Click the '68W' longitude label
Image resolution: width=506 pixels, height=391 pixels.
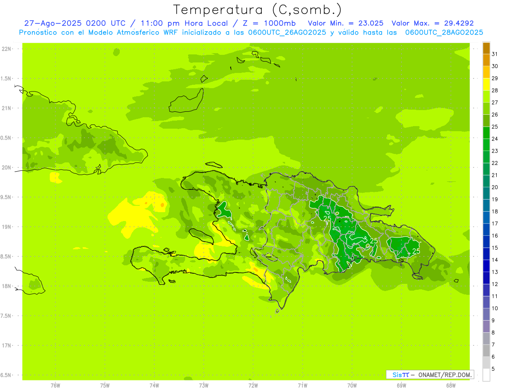[450, 385]
